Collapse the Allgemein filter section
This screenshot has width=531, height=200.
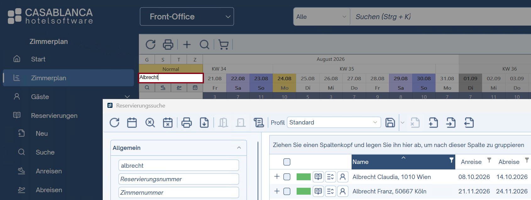click(x=239, y=148)
